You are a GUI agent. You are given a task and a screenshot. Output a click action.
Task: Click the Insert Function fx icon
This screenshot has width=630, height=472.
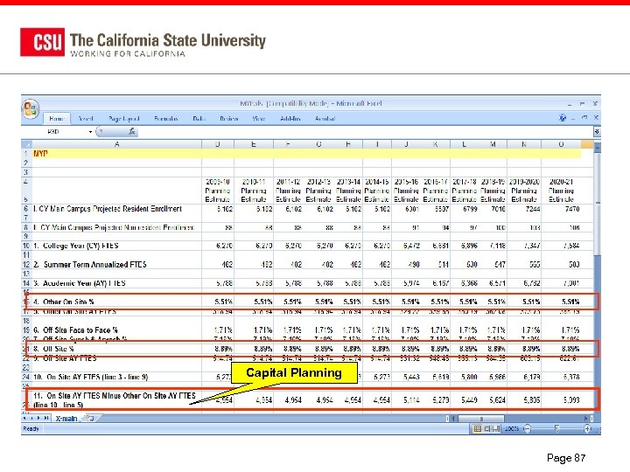(x=132, y=131)
